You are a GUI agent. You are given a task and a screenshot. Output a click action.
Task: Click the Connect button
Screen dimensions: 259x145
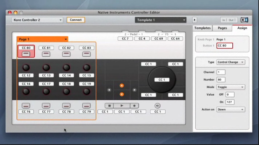76,20
